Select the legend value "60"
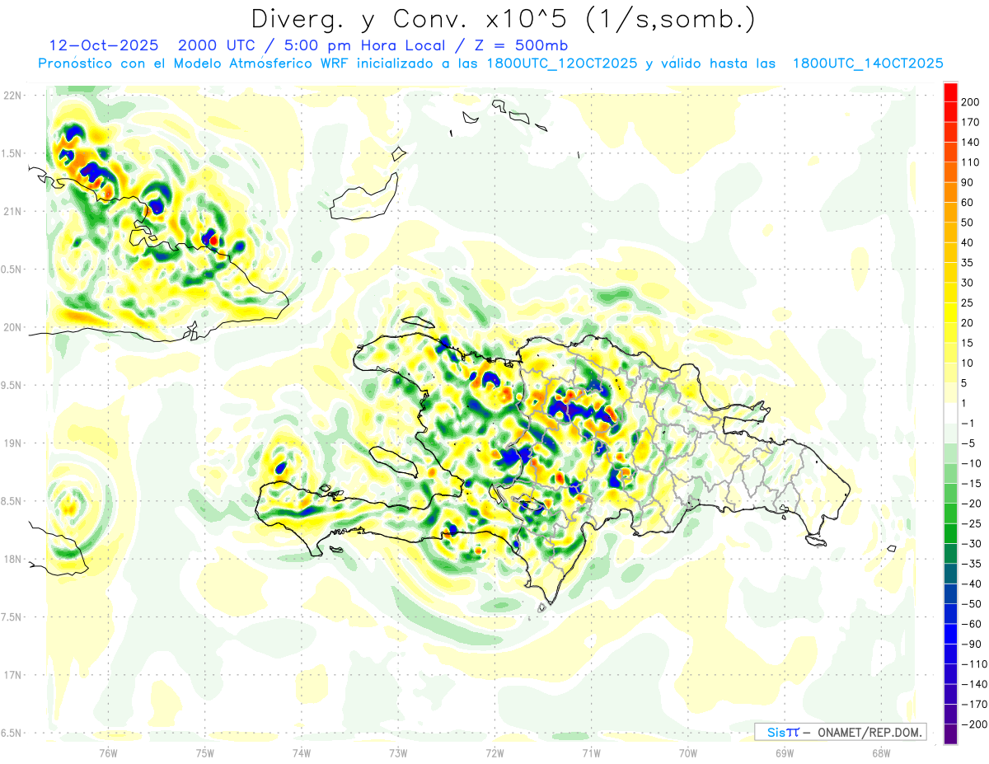This screenshot has height=764, width=989. click(968, 203)
